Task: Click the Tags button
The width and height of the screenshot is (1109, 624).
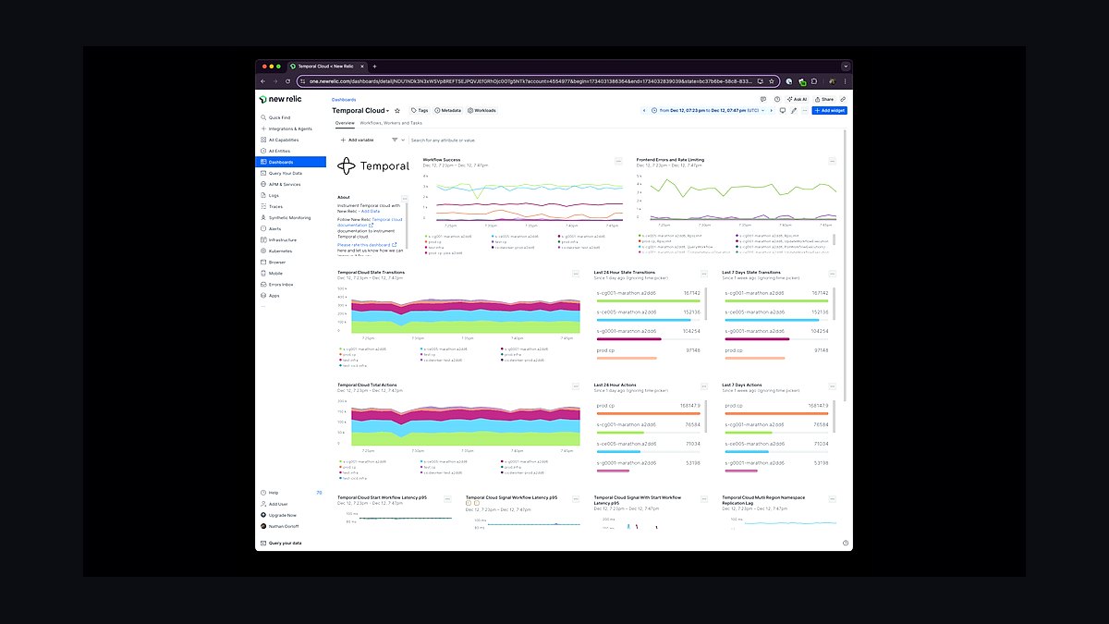Action: 420,110
